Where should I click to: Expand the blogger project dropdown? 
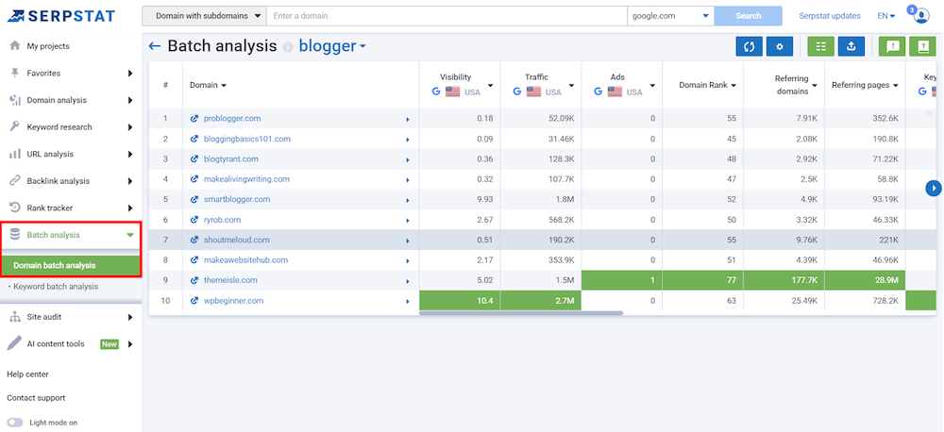[332, 46]
